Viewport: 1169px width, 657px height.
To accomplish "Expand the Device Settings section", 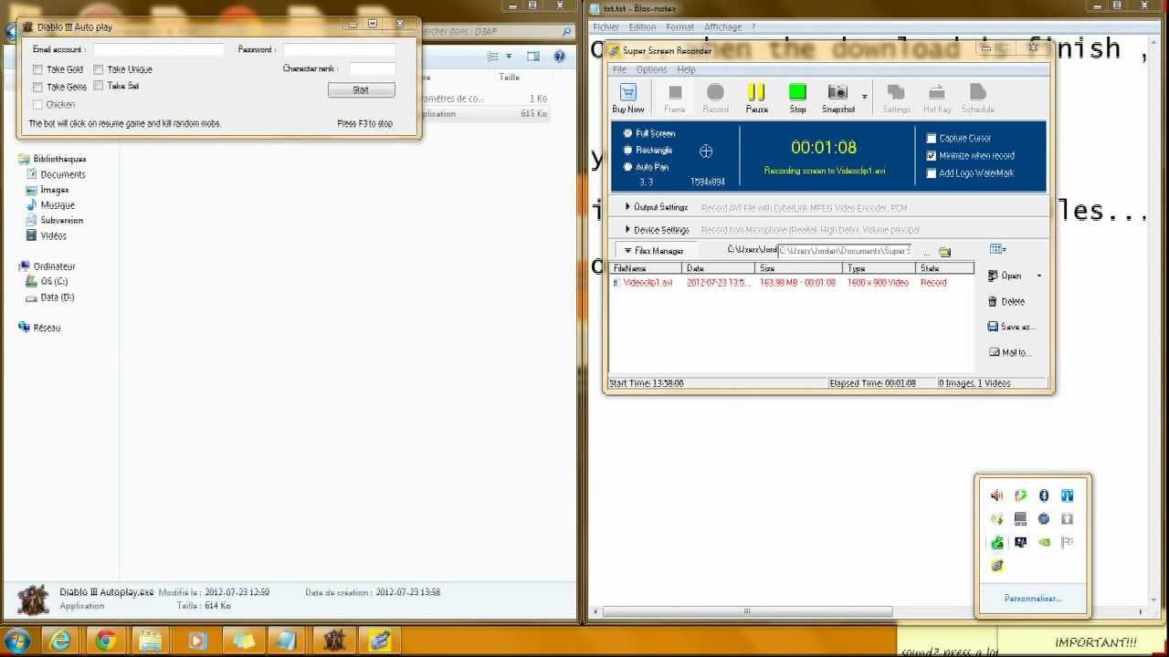I will (657, 230).
